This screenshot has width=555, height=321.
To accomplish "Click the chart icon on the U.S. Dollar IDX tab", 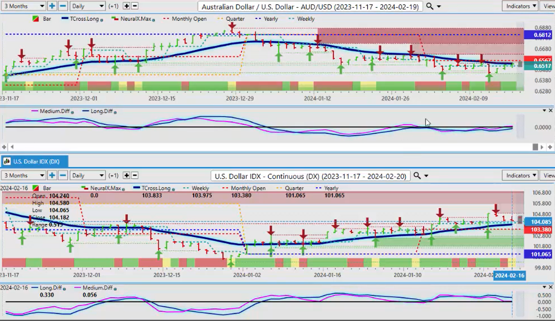I will (x=7, y=161).
